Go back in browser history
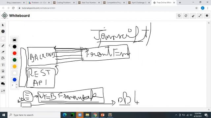This screenshot has height=118, width=211. 3,8
